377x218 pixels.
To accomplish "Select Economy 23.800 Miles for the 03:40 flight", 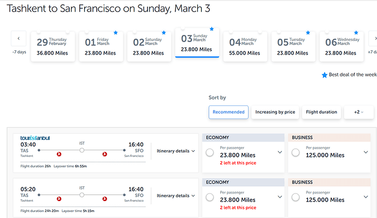I will (210, 152).
